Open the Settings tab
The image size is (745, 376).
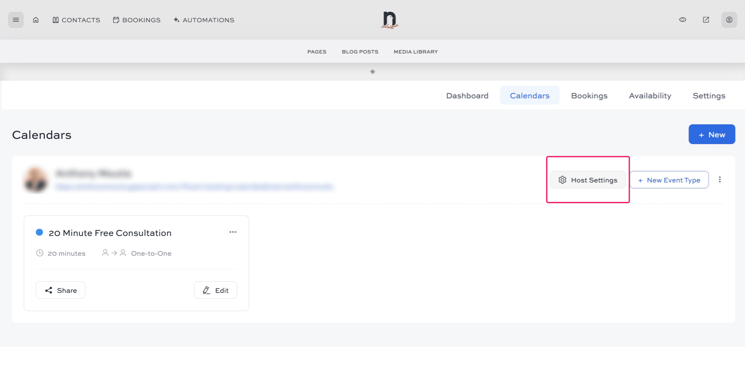tap(709, 96)
